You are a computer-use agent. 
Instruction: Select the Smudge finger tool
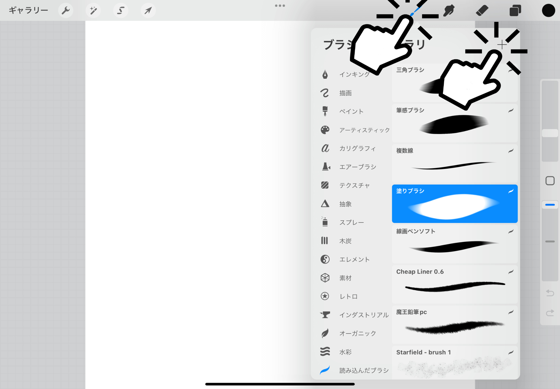(x=449, y=10)
